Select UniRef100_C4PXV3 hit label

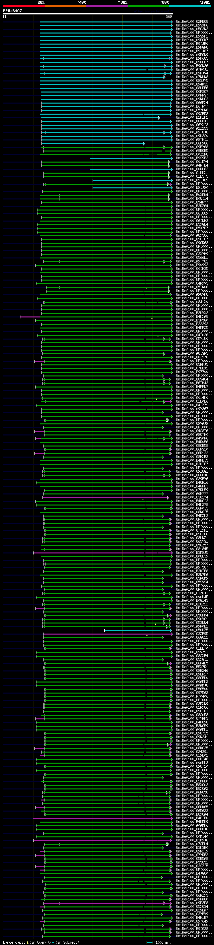192,283
